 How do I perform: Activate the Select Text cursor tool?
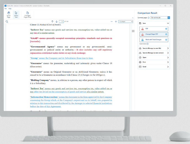tap(16, 15)
